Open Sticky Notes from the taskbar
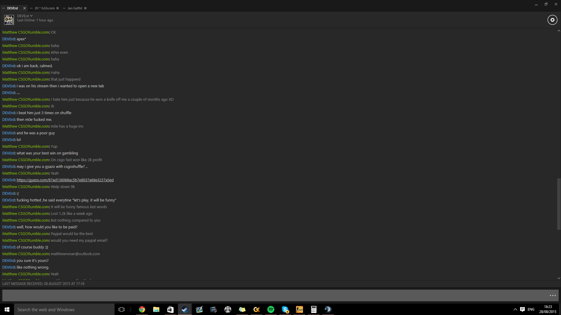The image size is (561, 315). click(x=242, y=309)
